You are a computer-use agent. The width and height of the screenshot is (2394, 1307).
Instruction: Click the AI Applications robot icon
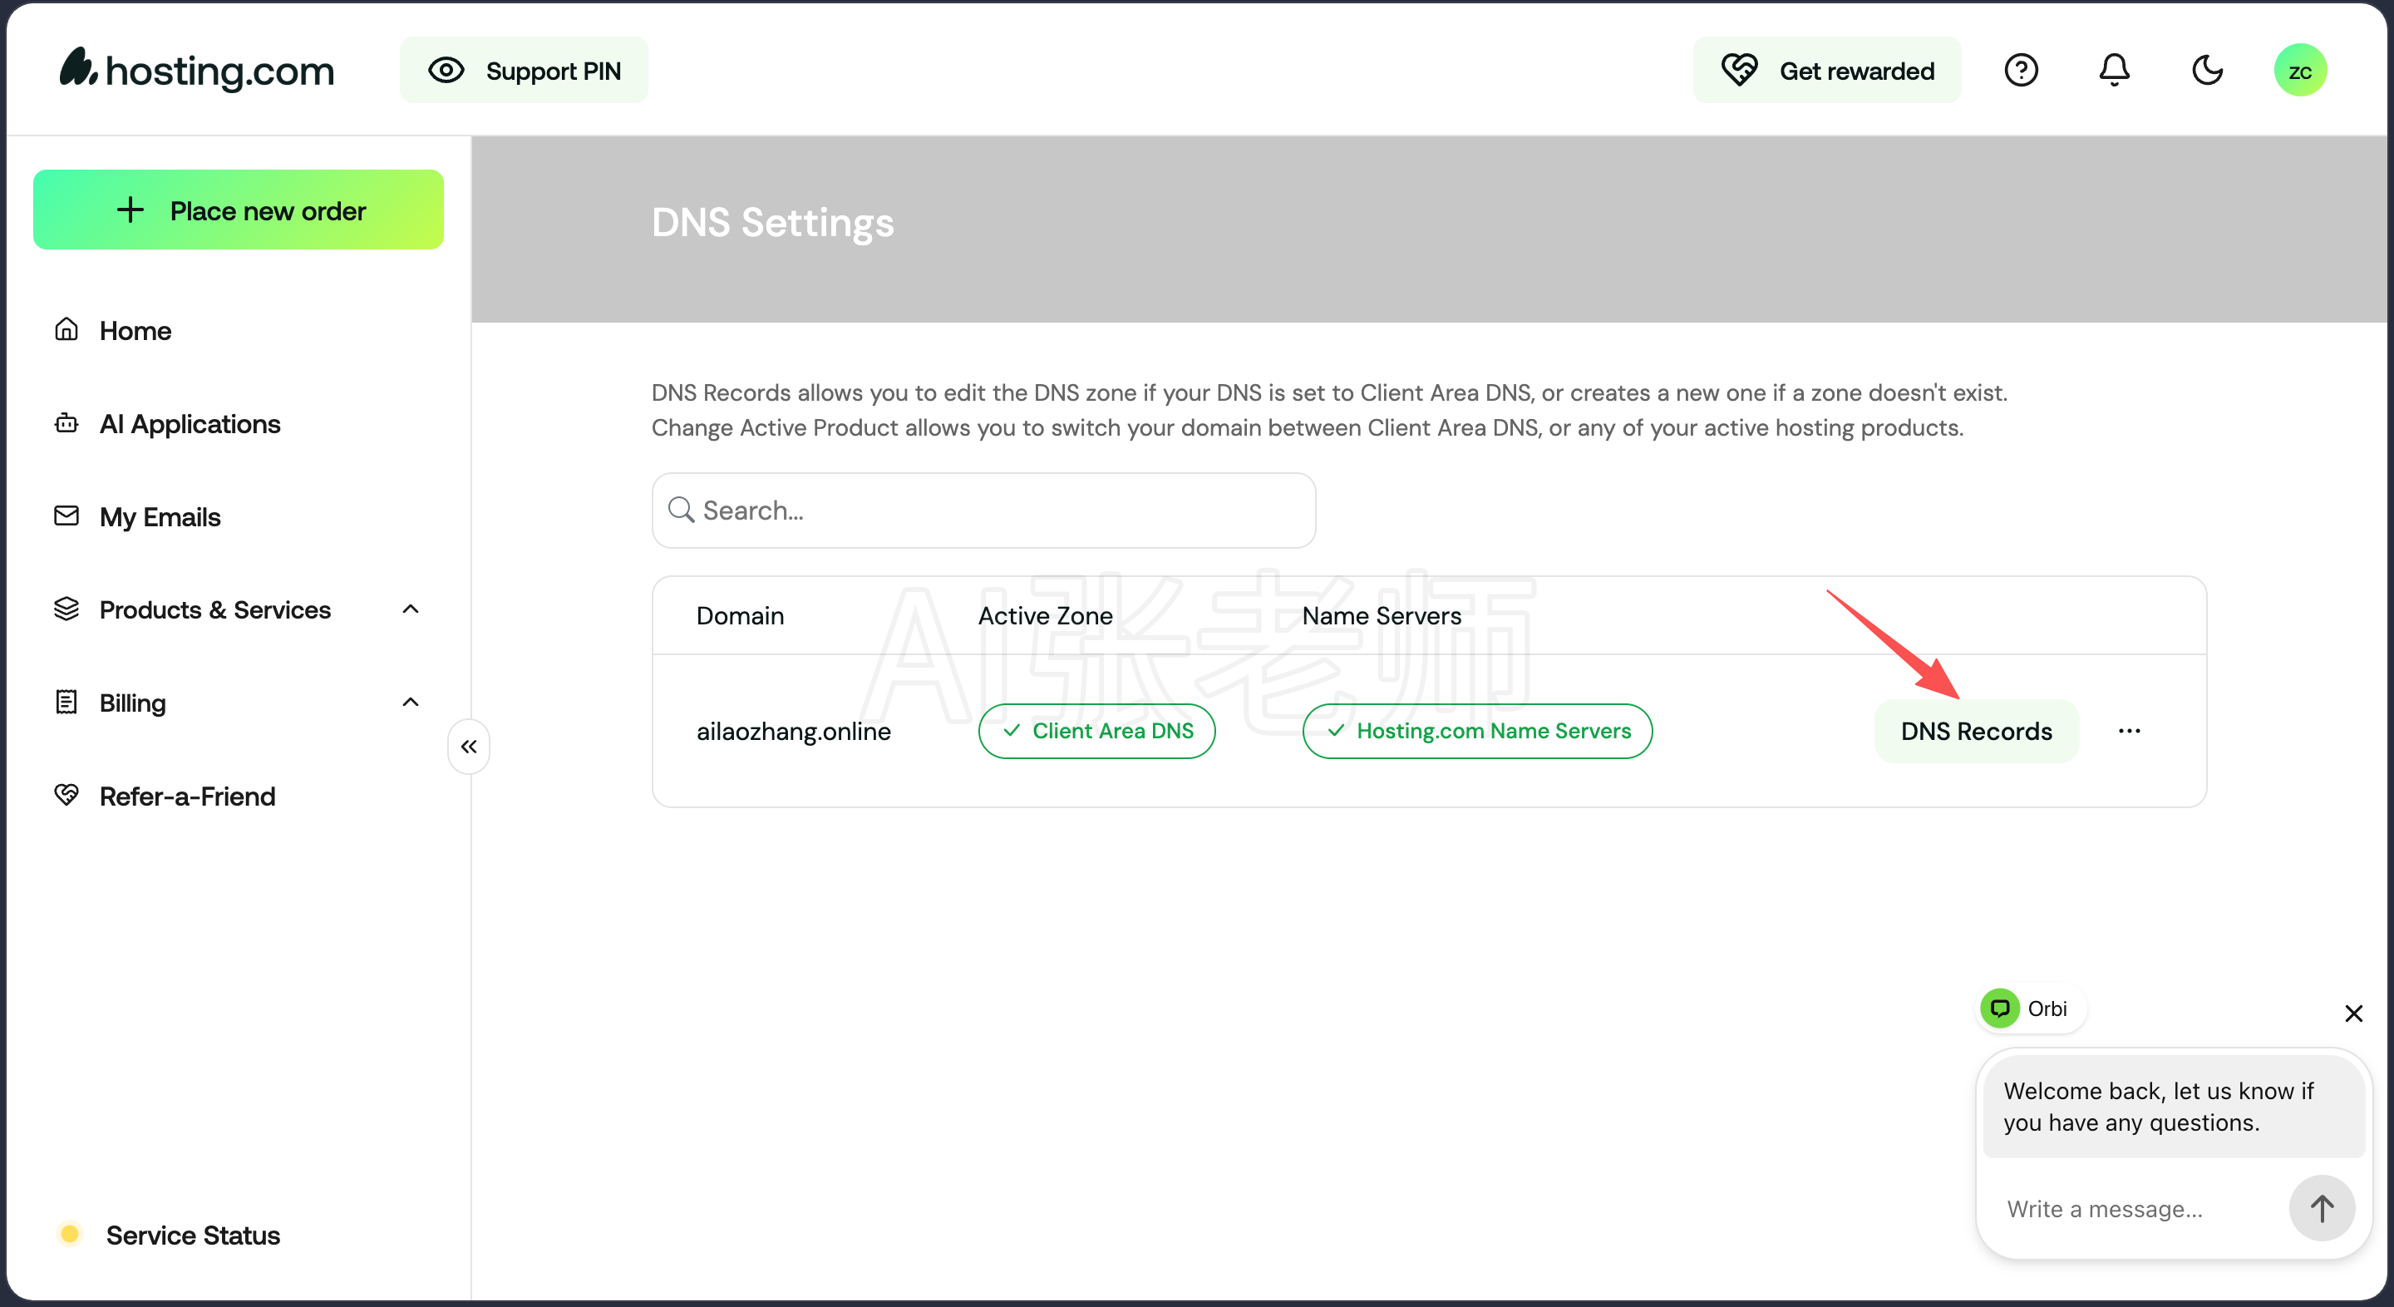pyautogui.click(x=66, y=423)
